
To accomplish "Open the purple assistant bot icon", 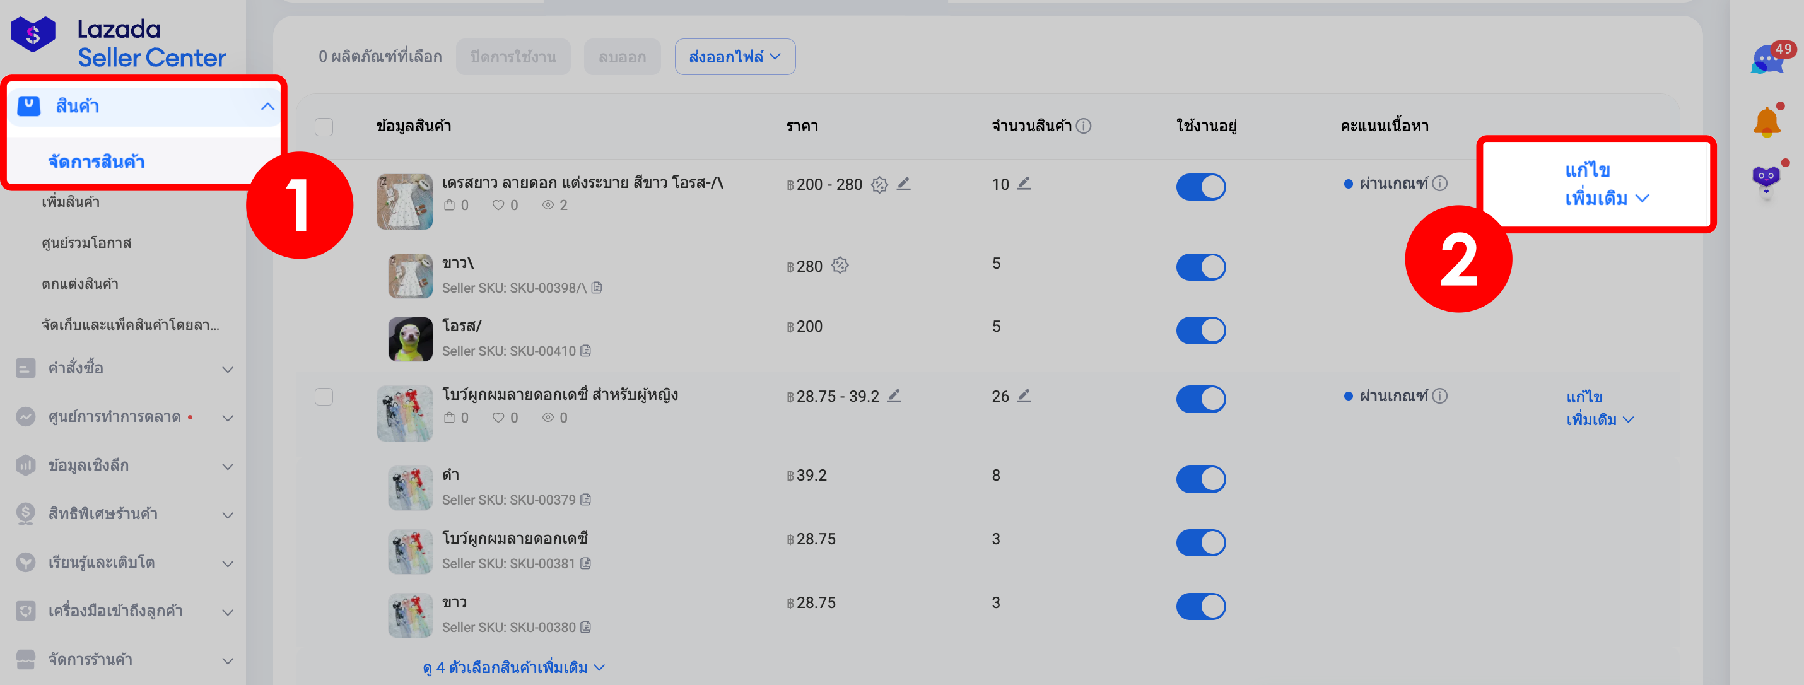I will 1766,178.
